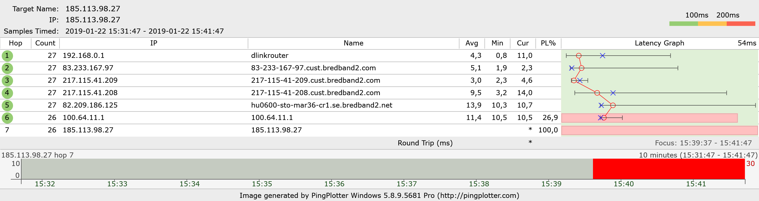The image size is (759, 201).
Task: Select the Count column header
Action: 45,43
